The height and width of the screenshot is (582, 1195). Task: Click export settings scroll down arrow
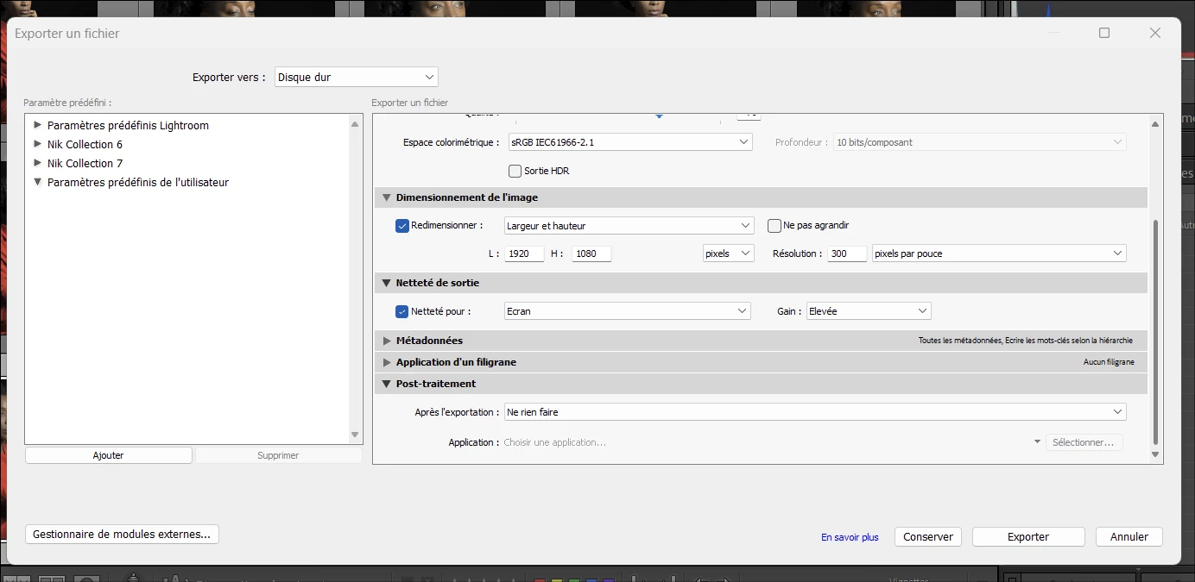pos(1156,454)
